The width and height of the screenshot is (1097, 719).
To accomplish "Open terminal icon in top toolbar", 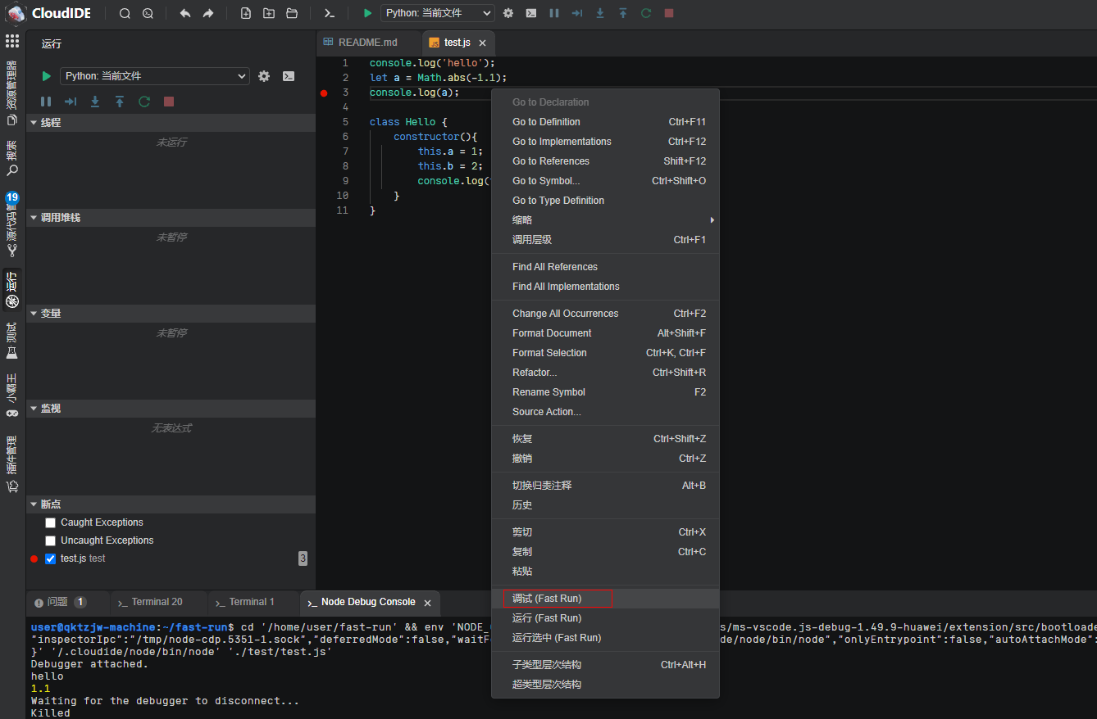I will (x=329, y=13).
